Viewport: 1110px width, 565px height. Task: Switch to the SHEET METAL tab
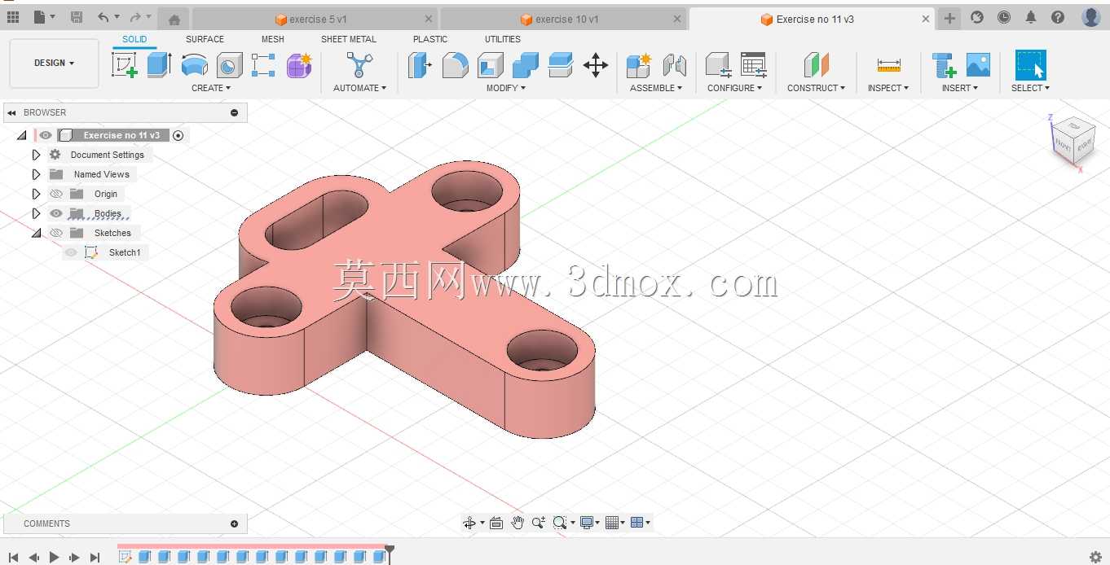tap(349, 39)
